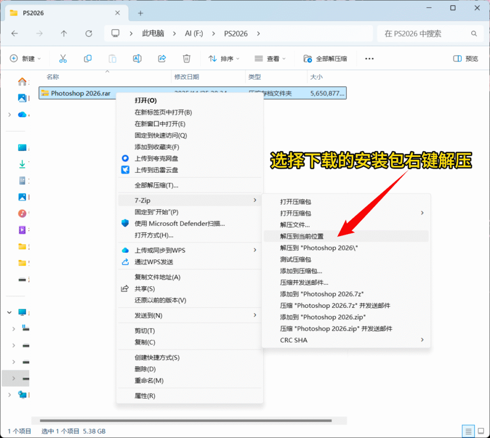Expand the 查看 view dropdown
Image resolution: width=490 pixels, height=438 pixels.
coord(270,58)
